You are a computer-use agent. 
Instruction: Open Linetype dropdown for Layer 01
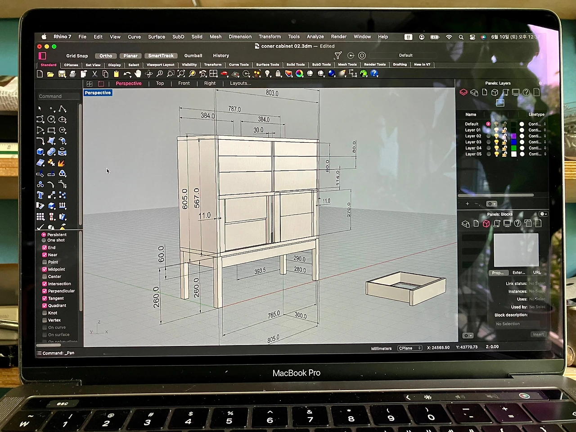click(x=537, y=130)
